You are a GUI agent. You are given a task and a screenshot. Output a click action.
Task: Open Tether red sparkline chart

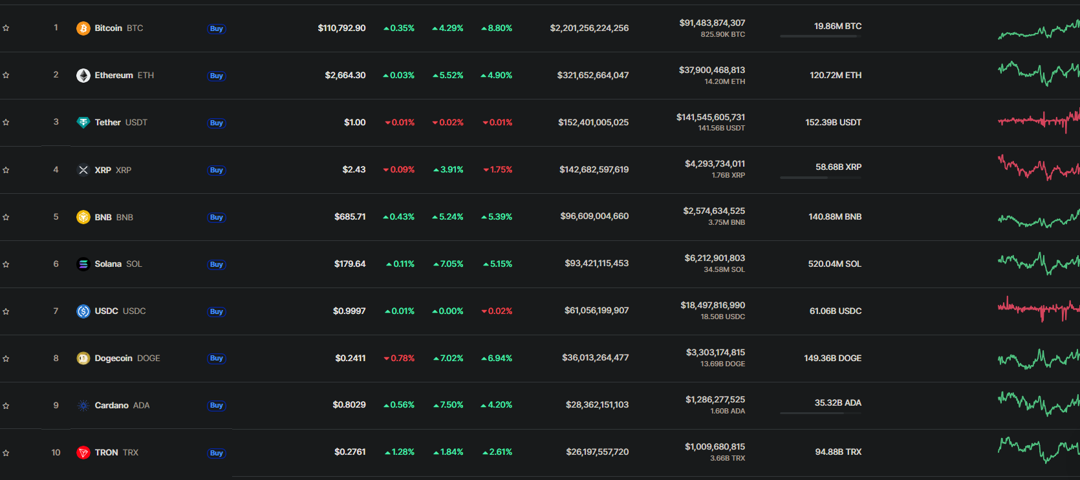[x=1039, y=121]
